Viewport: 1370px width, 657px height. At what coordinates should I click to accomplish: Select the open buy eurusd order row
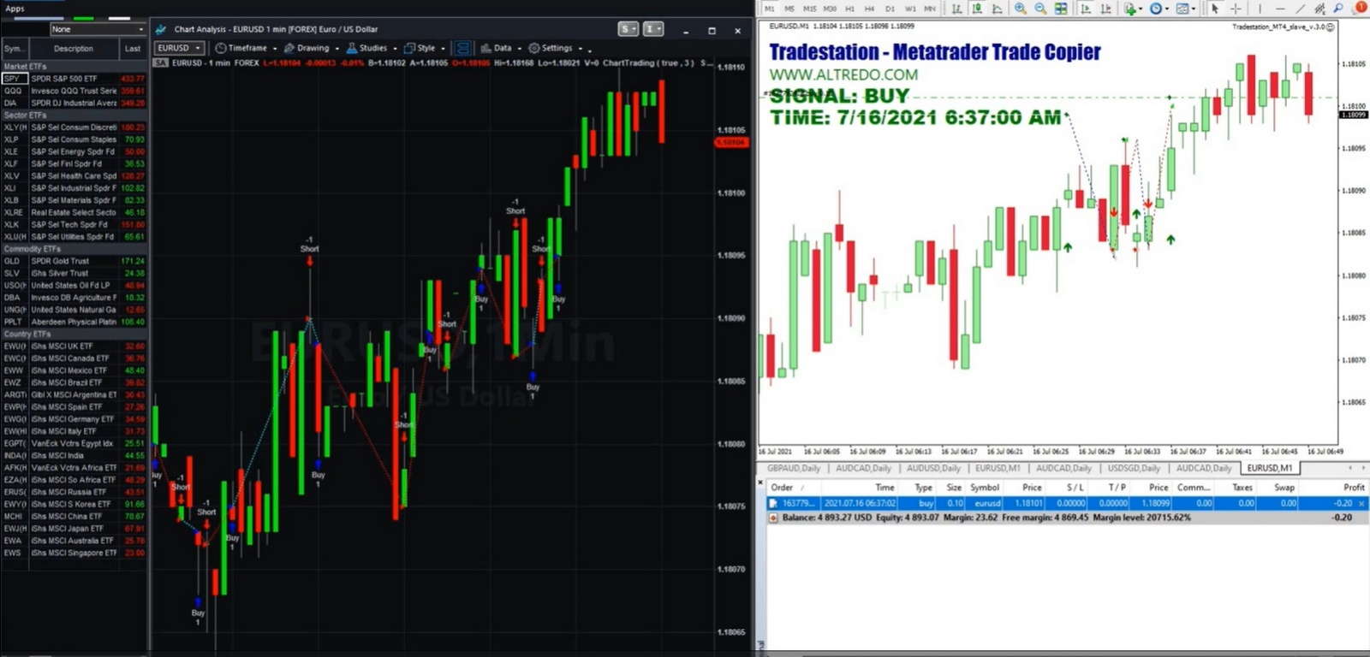[x=1067, y=504]
